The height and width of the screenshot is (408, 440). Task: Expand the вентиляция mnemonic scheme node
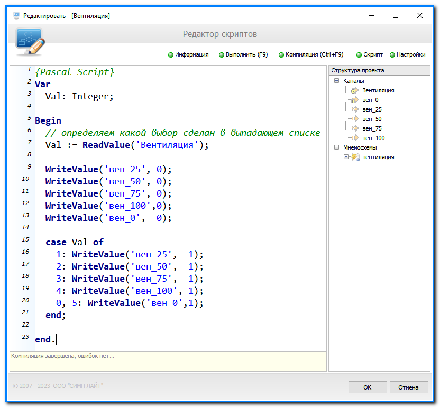click(346, 157)
